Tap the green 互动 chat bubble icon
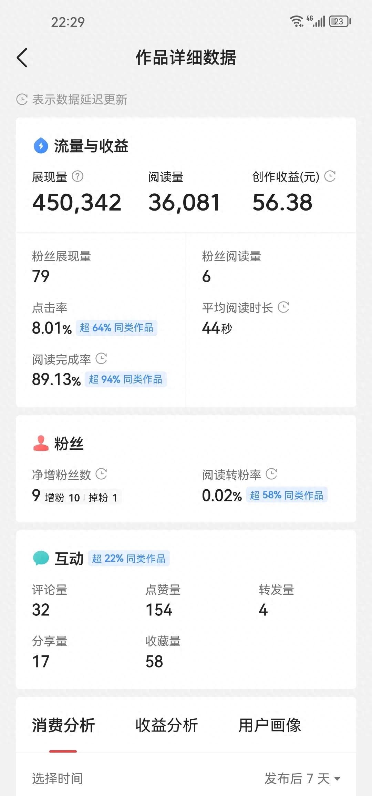The height and width of the screenshot is (796, 372). tap(41, 558)
